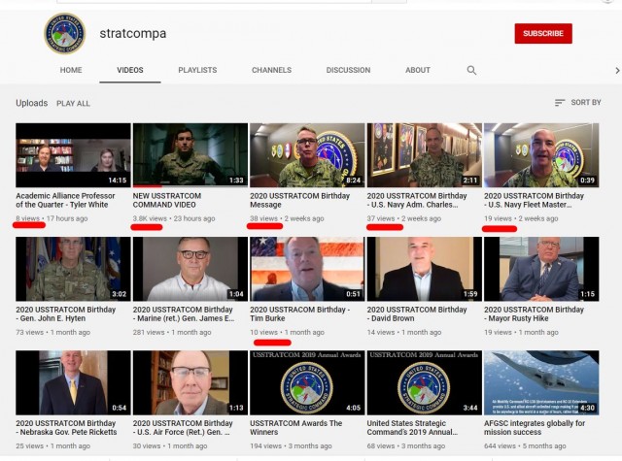The width and height of the screenshot is (622, 461).
Task: Play USSTRATCOM Awards The Winners thumbnail
Action: coord(307,382)
